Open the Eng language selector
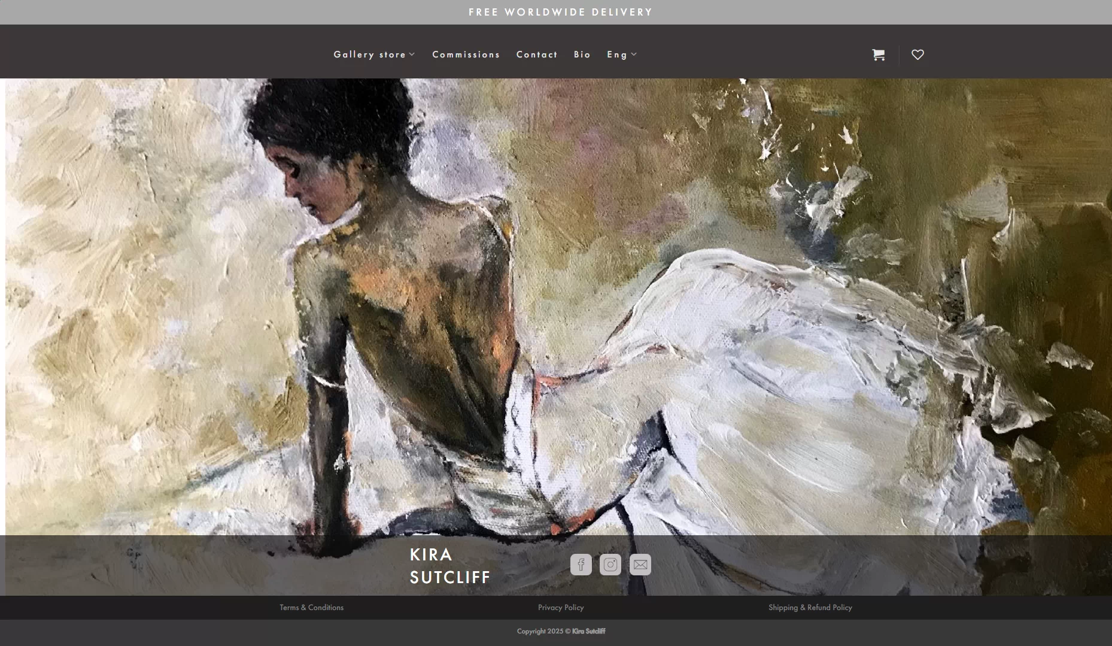Viewport: 1112px width, 646px height. point(617,54)
